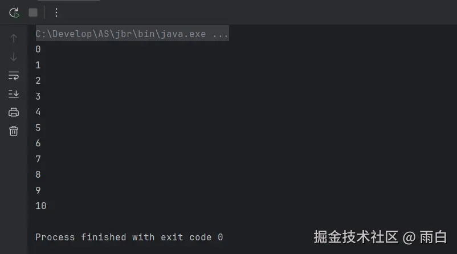Click output line showing 4
The width and height of the screenshot is (457, 254).
[x=38, y=112]
